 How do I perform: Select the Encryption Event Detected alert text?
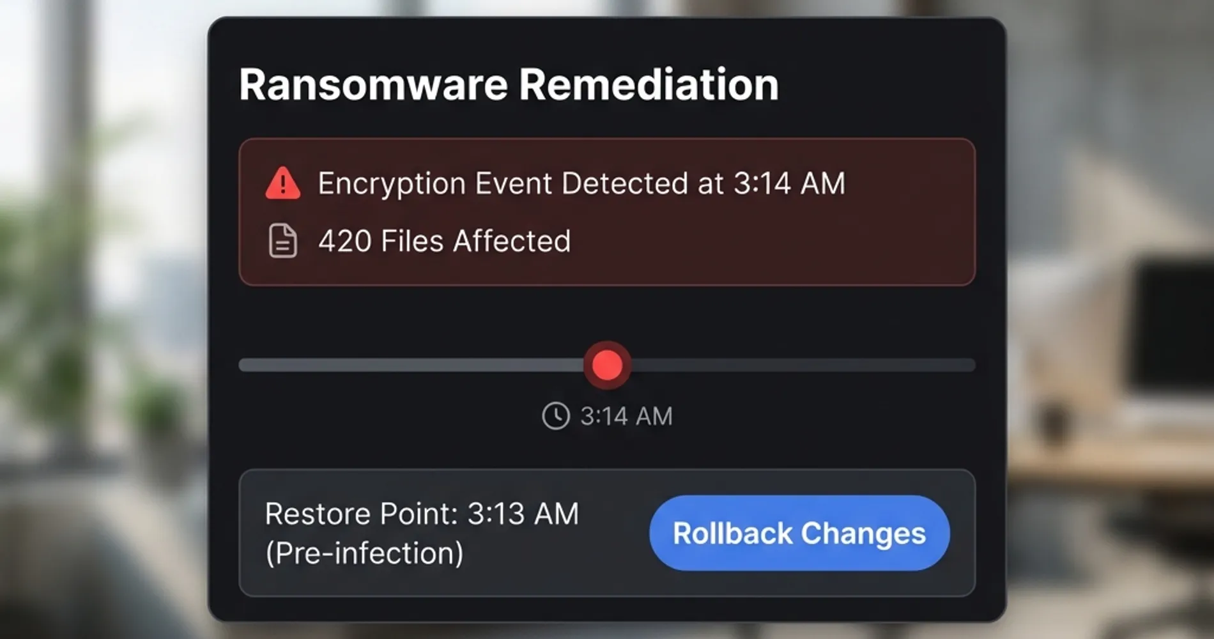pyautogui.click(x=581, y=183)
